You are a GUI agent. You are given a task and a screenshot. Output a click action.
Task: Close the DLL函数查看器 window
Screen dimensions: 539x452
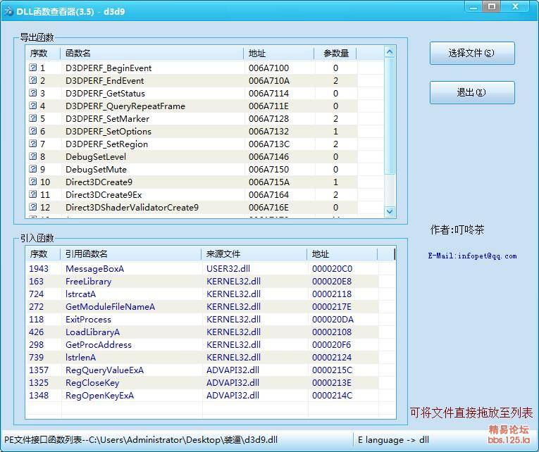pyautogui.click(x=515, y=7)
